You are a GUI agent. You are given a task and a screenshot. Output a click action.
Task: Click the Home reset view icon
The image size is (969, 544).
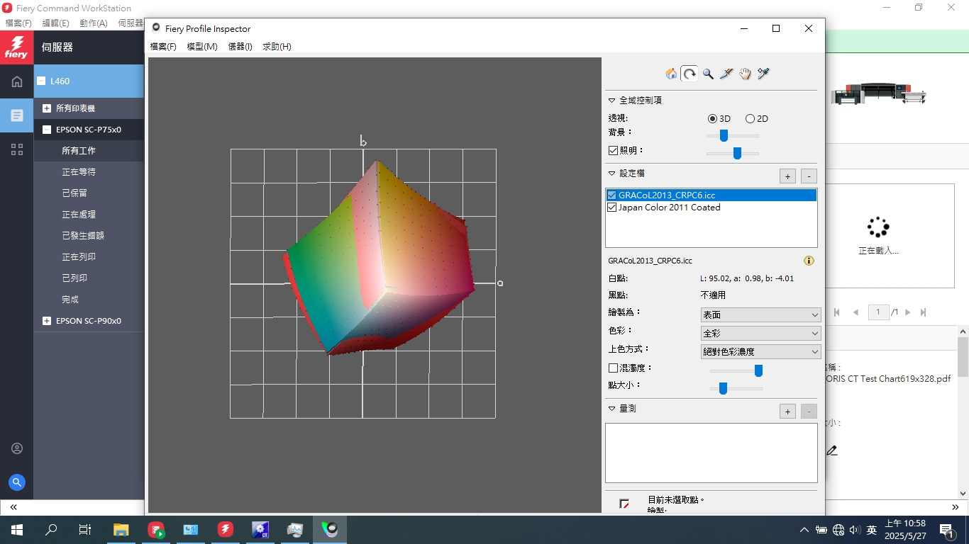point(670,74)
